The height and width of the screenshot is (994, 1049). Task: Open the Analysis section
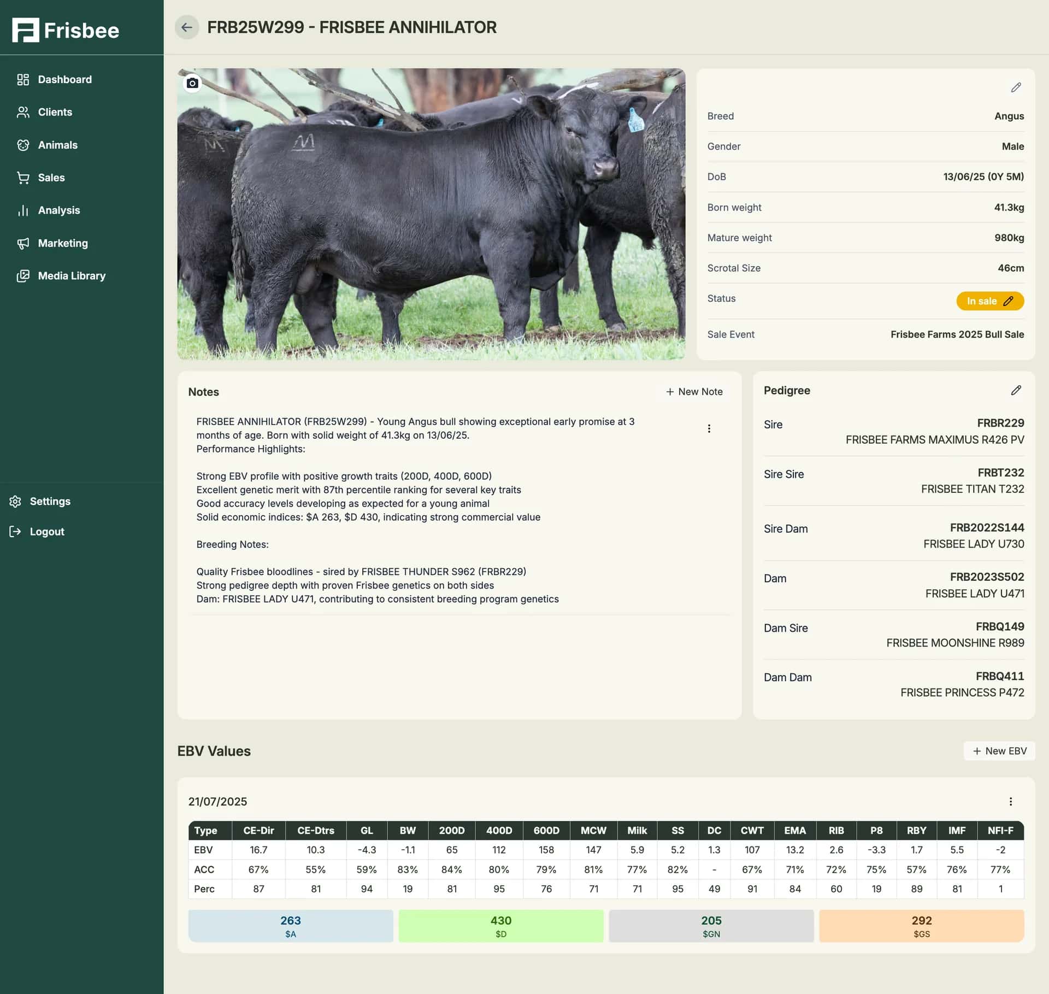[58, 210]
